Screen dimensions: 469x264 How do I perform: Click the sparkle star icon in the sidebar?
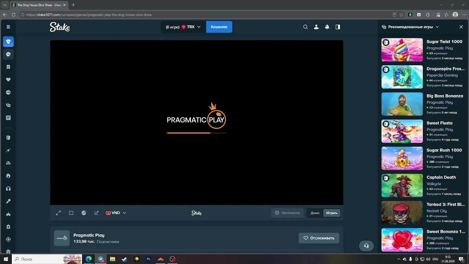8,150
